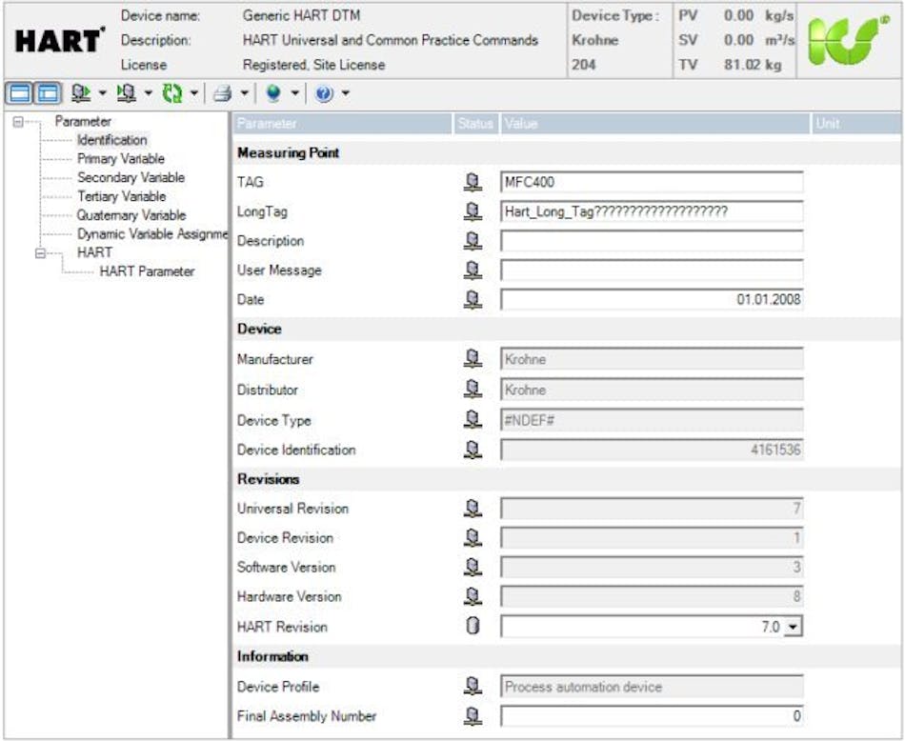Click the write parameters to device icon
This screenshot has height=741, width=905.
coord(76,92)
